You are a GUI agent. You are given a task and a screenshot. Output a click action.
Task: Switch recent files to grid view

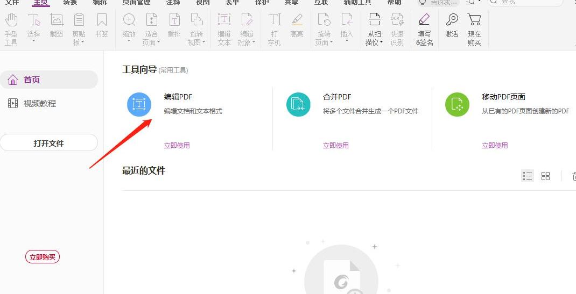click(545, 176)
